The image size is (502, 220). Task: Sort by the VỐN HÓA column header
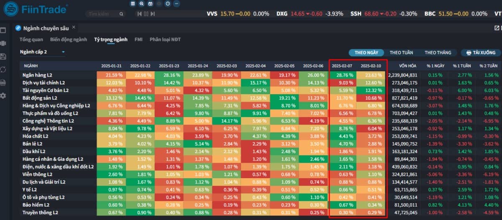coord(407,66)
